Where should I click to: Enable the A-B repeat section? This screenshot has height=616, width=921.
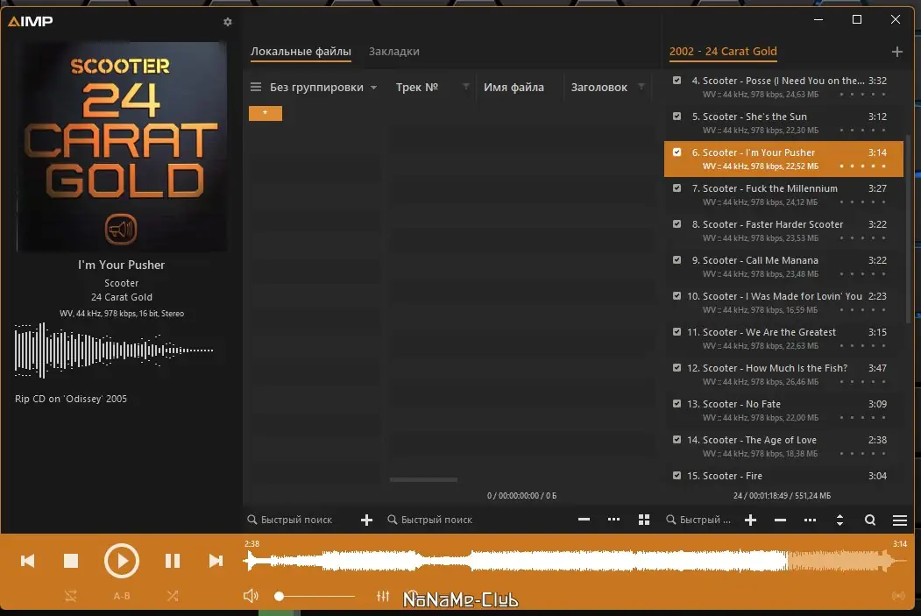point(122,596)
